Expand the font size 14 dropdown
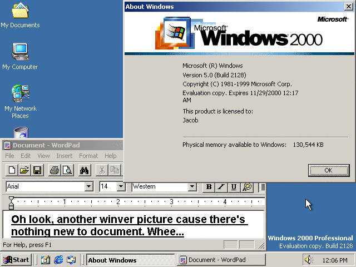 pos(121,187)
